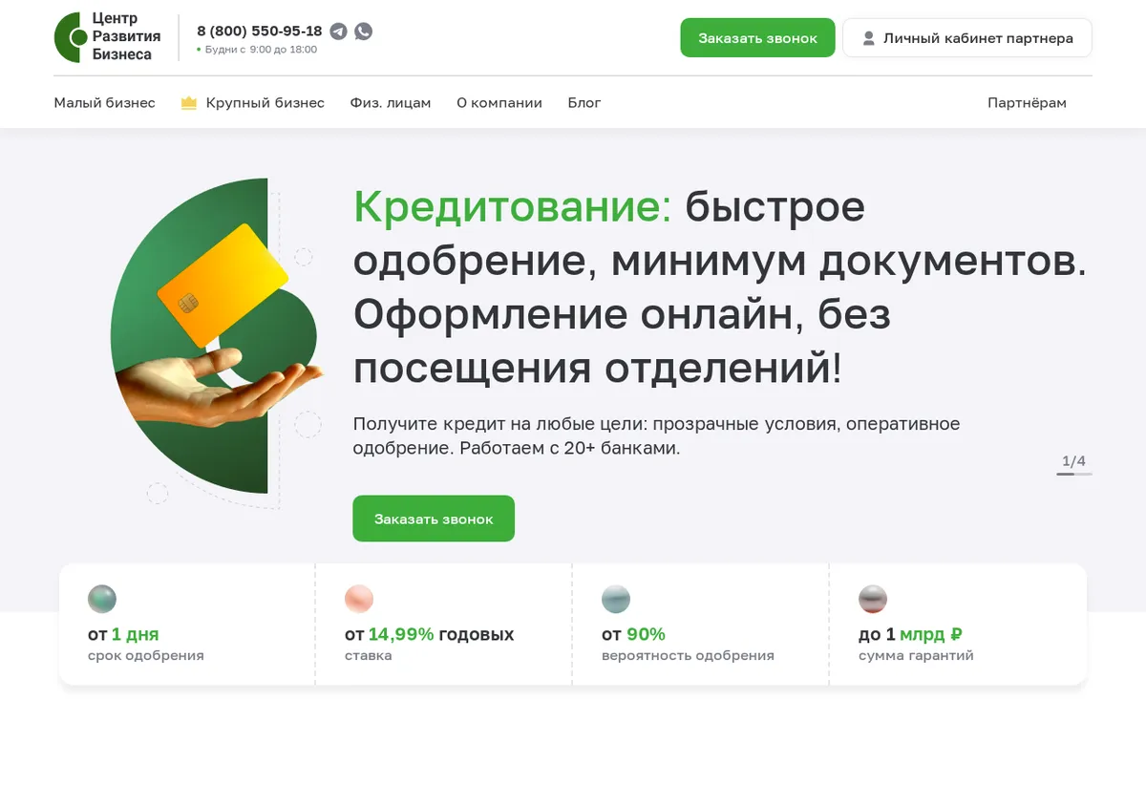Screen dimensions: 1146x806
Task: Open the Крупный бизнес menu item
Action: pyautogui.click(x=265, y=103)
